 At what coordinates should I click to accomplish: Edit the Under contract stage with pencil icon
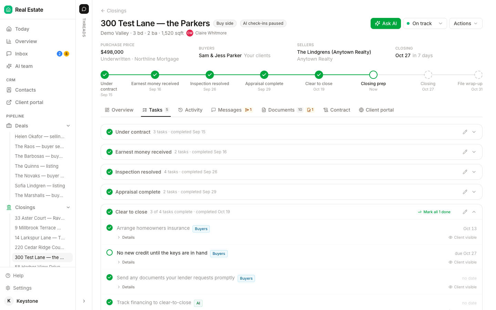(465, 132)
